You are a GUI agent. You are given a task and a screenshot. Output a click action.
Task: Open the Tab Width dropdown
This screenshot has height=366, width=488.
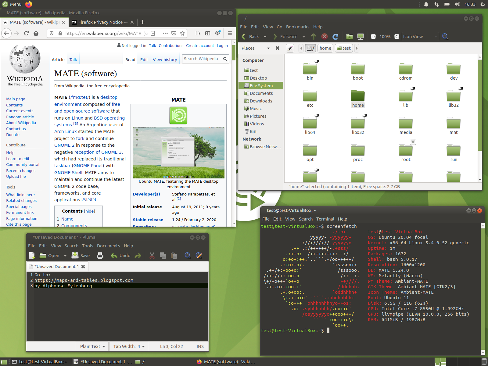pos(129,346)
